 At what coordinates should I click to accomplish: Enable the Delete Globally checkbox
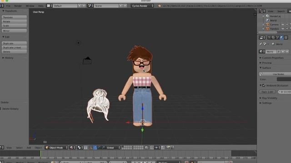0,109
